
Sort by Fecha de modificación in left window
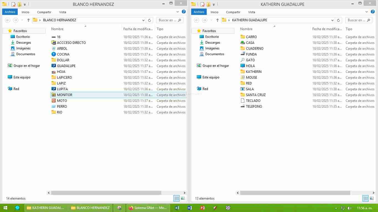pyautogui.click(x=138, y=29)
